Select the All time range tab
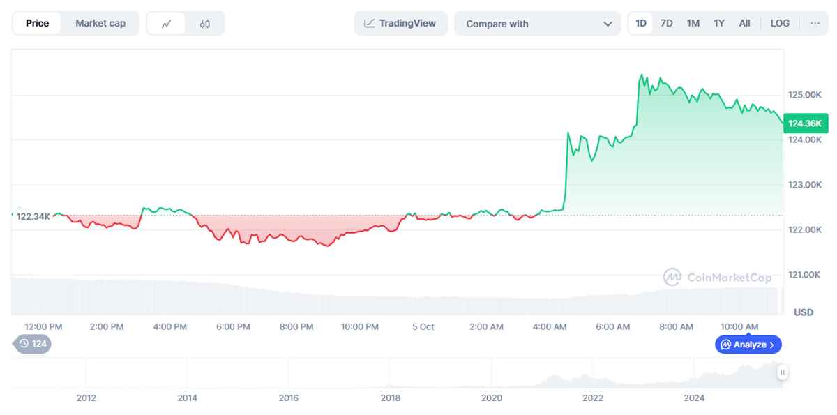The image size is (837, 415). click(744, 23)
